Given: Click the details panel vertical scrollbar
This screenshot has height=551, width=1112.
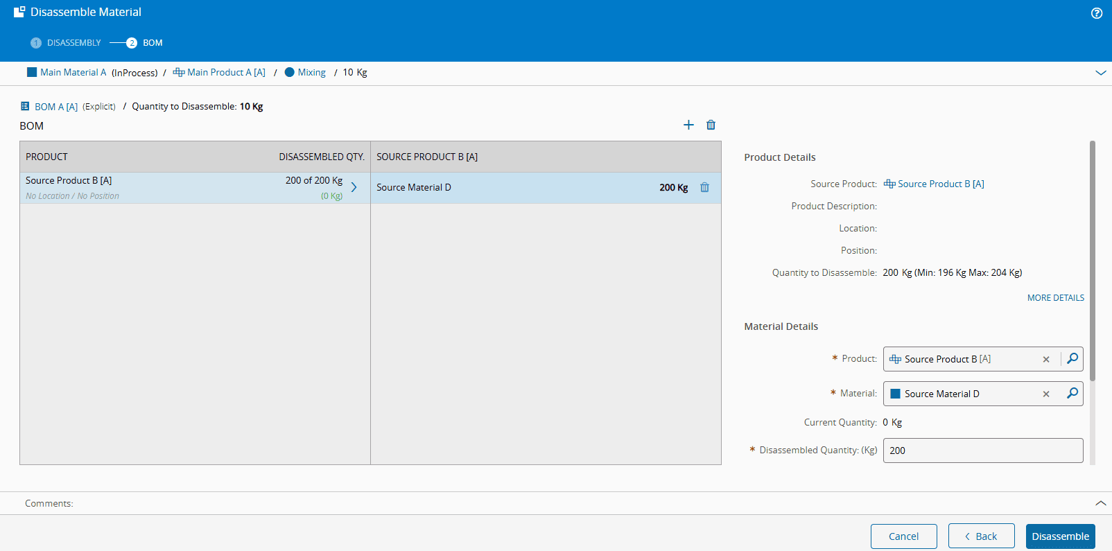Looking at the screenshot, I should 1093,261.
